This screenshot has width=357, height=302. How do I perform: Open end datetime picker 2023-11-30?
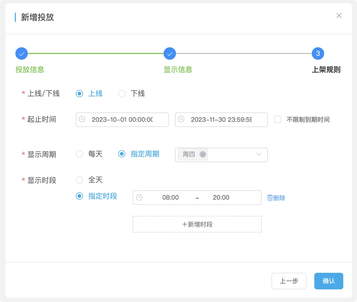click(221, 120)
